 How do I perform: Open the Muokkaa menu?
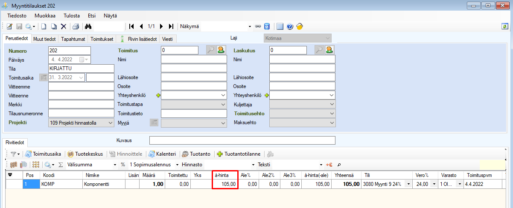click(x=39, y=16)
